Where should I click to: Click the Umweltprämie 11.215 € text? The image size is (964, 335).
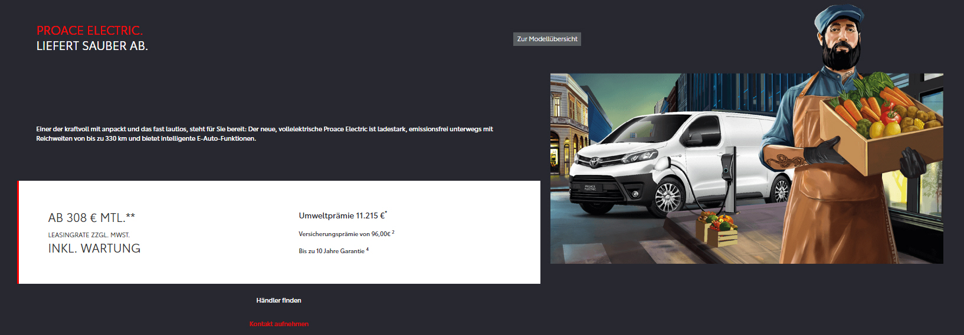[x=343, y=215]
